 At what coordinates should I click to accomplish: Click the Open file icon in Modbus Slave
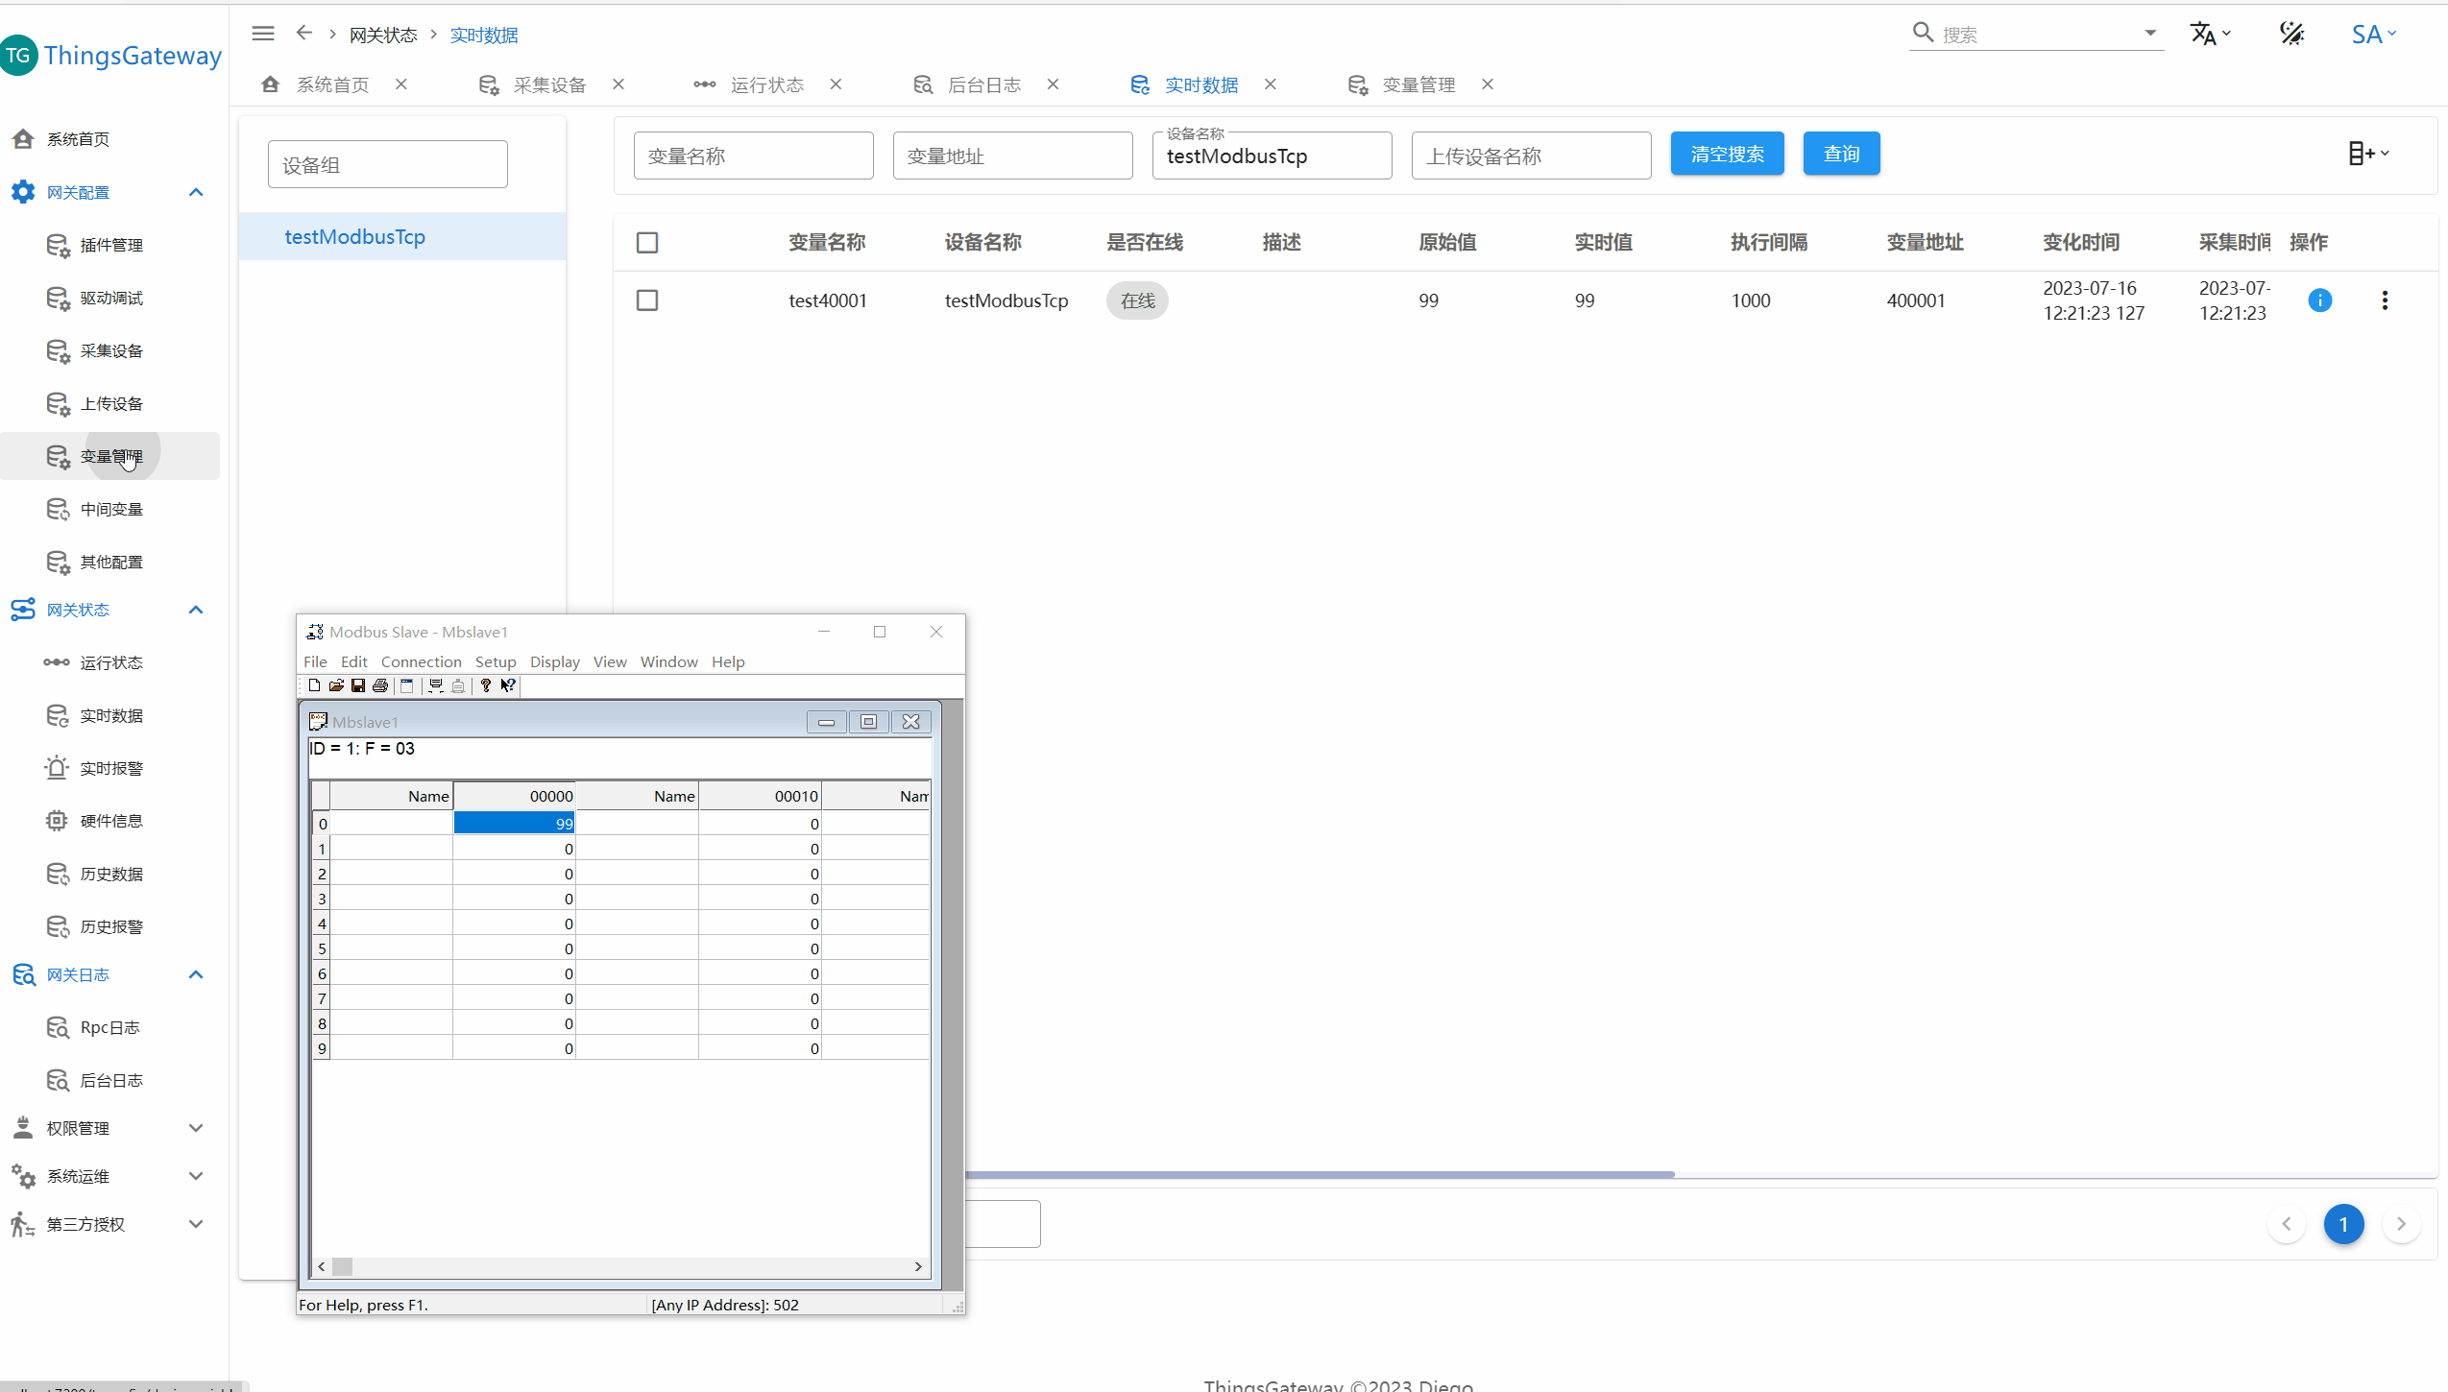[336, 685]
